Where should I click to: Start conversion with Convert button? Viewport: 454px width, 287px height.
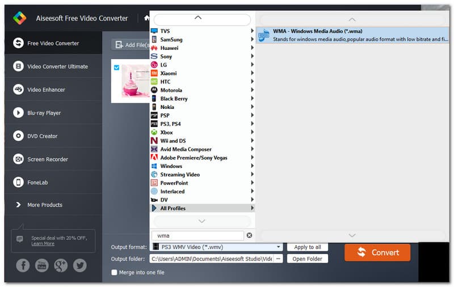coord(377,252)
